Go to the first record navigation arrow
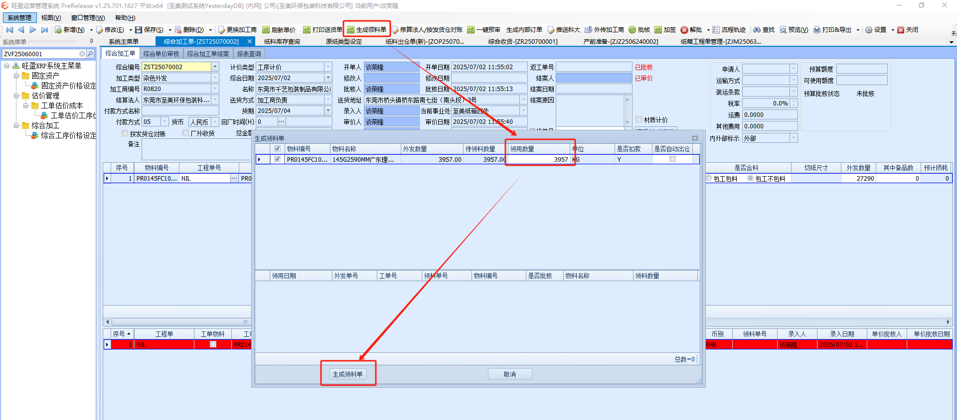The width and height of the screenshot is (957, 420). [9, 30]
